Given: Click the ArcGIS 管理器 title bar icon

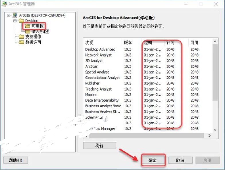Looking at the screenshot, I should point(4,4).
